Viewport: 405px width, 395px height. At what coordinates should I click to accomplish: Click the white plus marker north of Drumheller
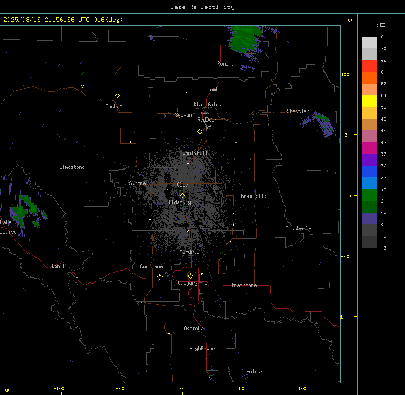point(288,176)
